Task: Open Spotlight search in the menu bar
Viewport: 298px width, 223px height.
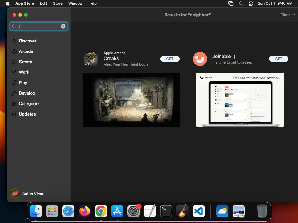Action: 241,3
